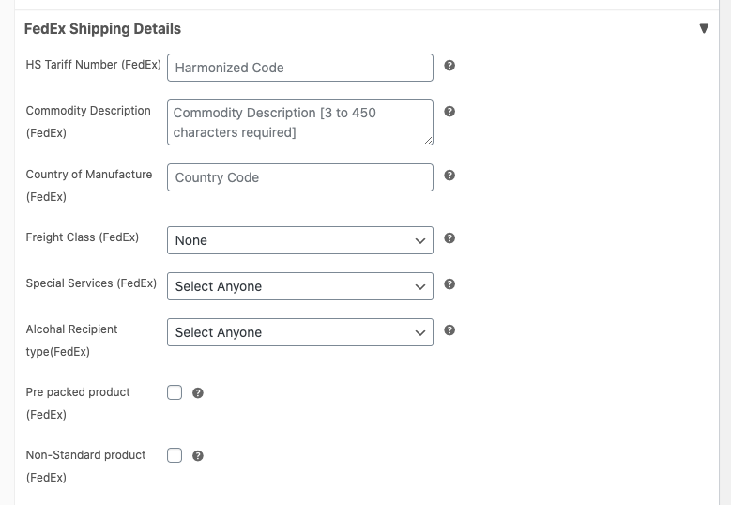The image size is (731, 505).
Task: Focus the Harmonized Code input field
Action: [300, 68]
